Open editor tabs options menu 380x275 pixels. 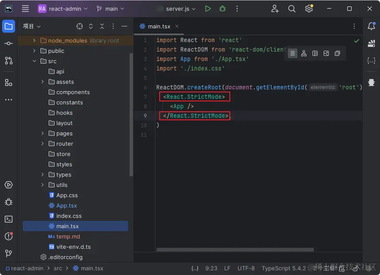pos(354,26)
